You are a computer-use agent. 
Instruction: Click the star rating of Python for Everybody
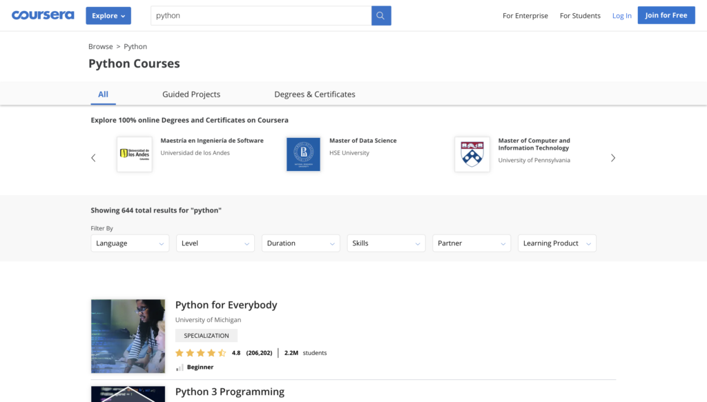point(201,353)
